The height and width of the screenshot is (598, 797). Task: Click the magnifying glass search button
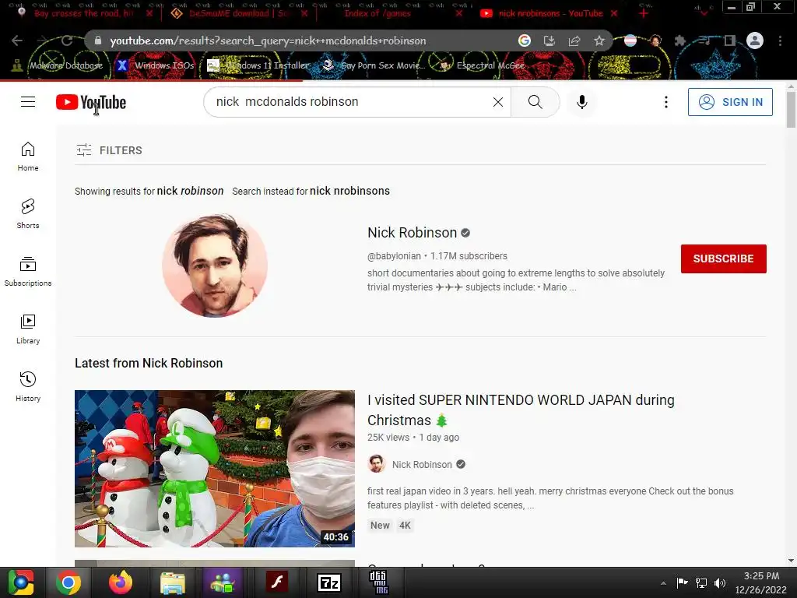click(535, 102)
